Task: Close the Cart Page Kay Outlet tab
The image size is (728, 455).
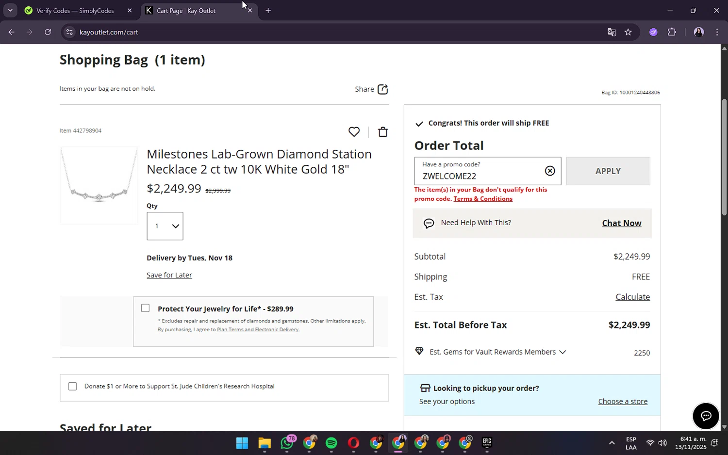Action: pos(250,10)
